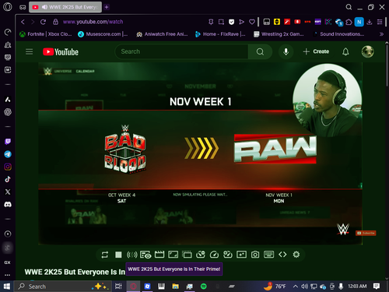Viewport: 389px width, 292px height.
Task: Open TikTok in the Opera sidebar
Action: tap(8, 179)
